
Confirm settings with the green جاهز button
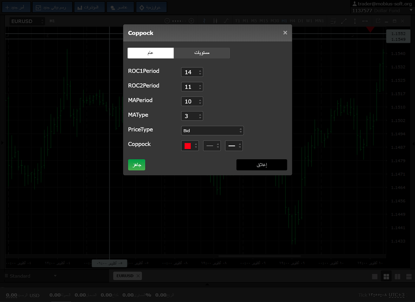pos(136,165)
